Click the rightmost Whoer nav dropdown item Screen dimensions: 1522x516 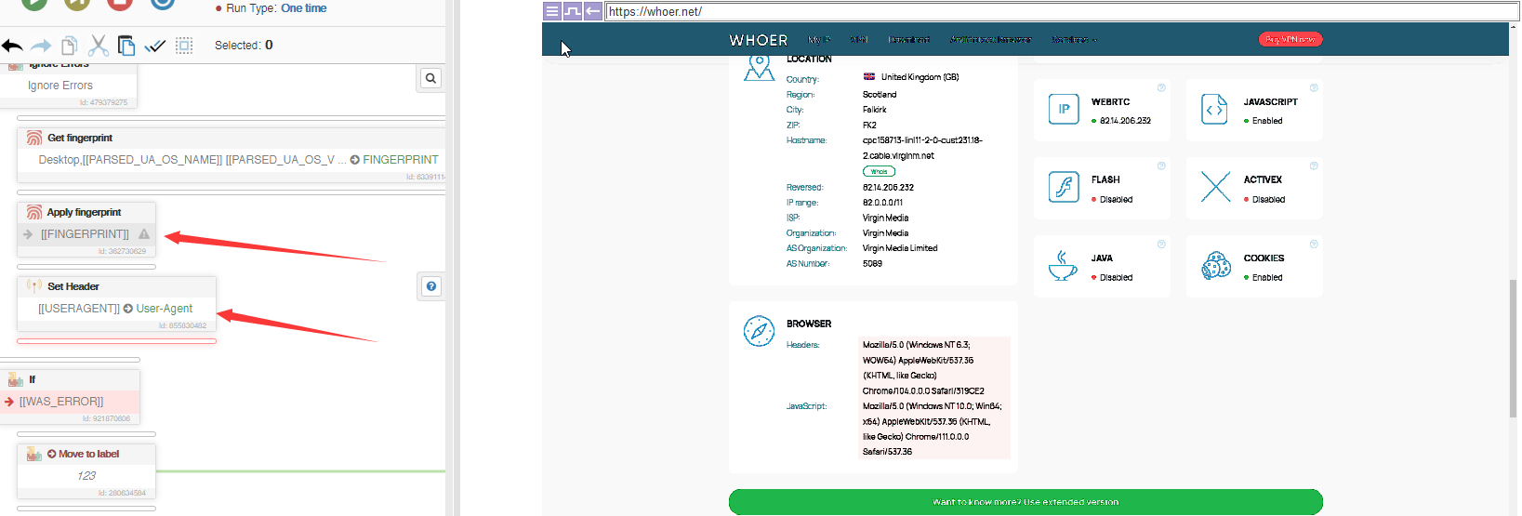click(1074, 40)
